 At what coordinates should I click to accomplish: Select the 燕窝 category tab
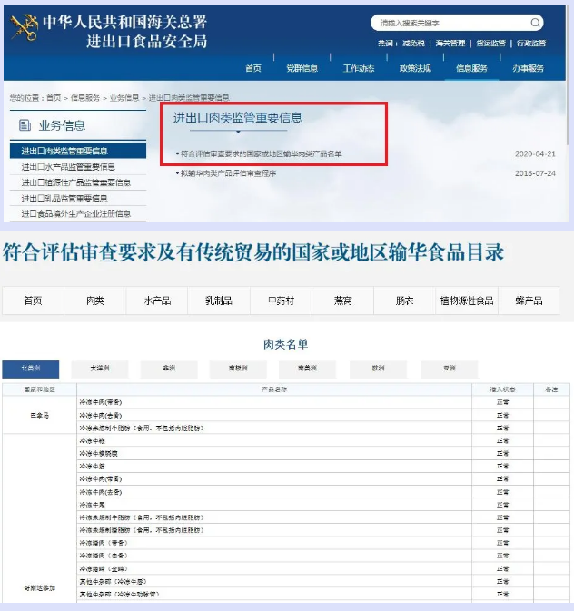342,301
